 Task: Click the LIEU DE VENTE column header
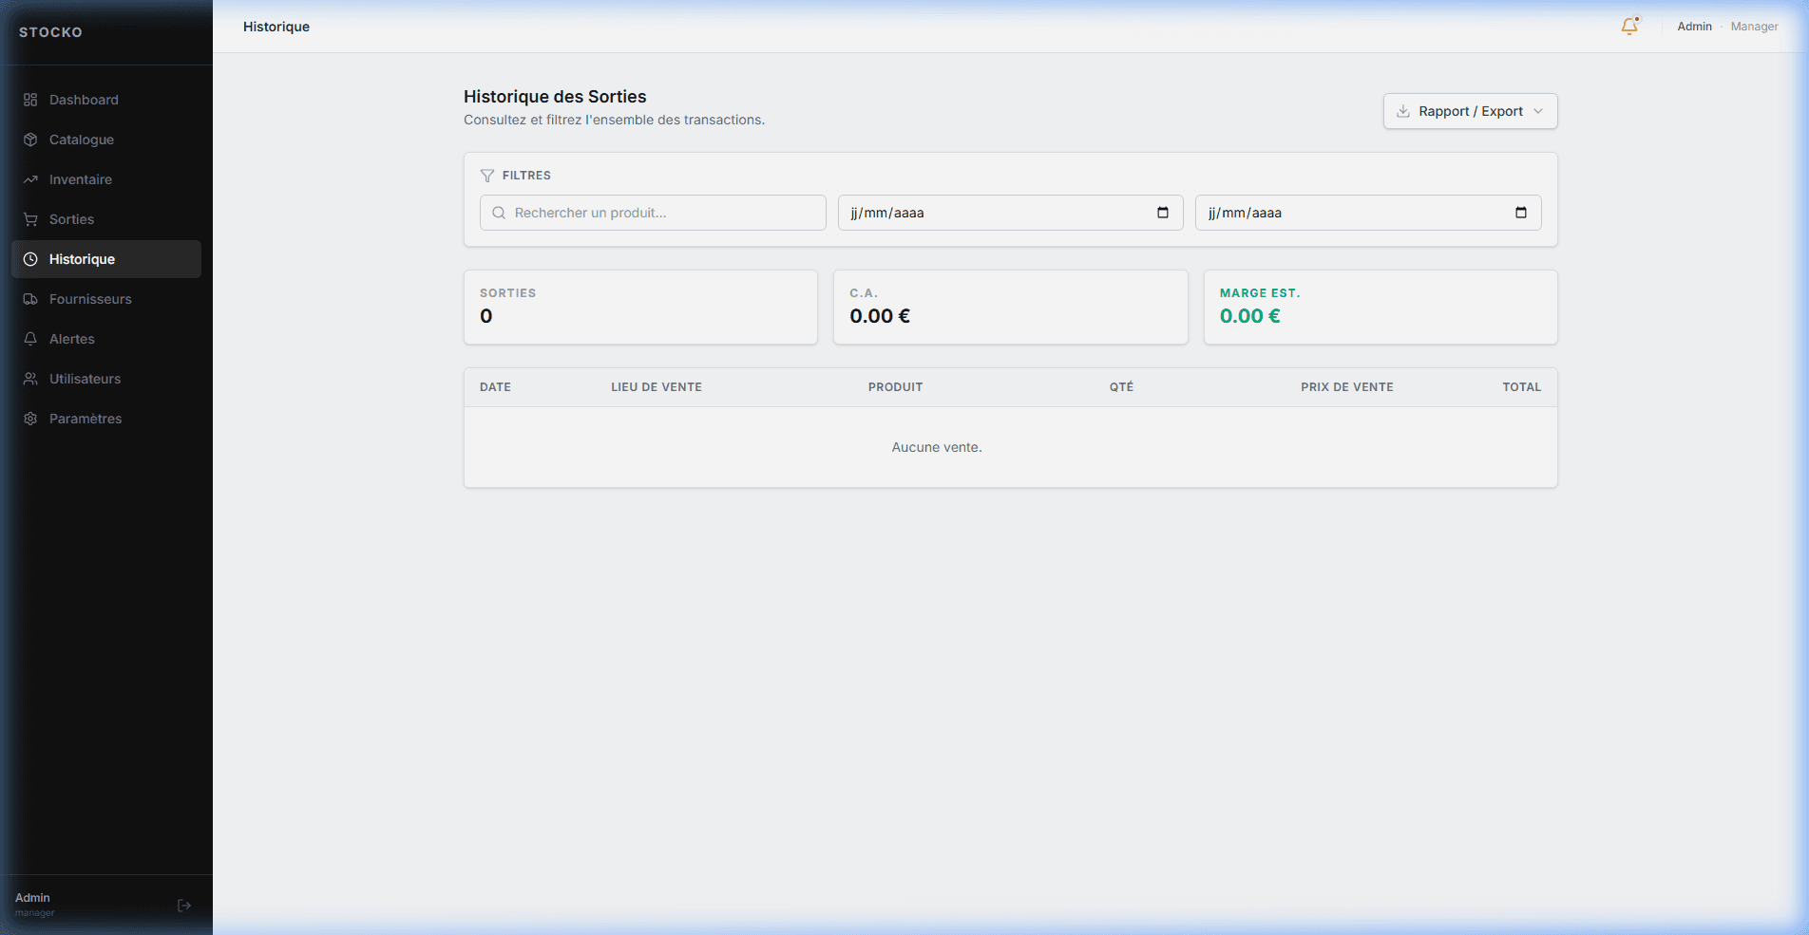(657, 387)
